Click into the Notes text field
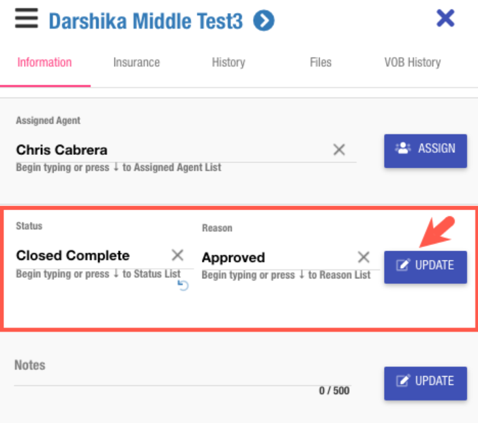Screen dimensions: 478x423 (x=164, y=377)
